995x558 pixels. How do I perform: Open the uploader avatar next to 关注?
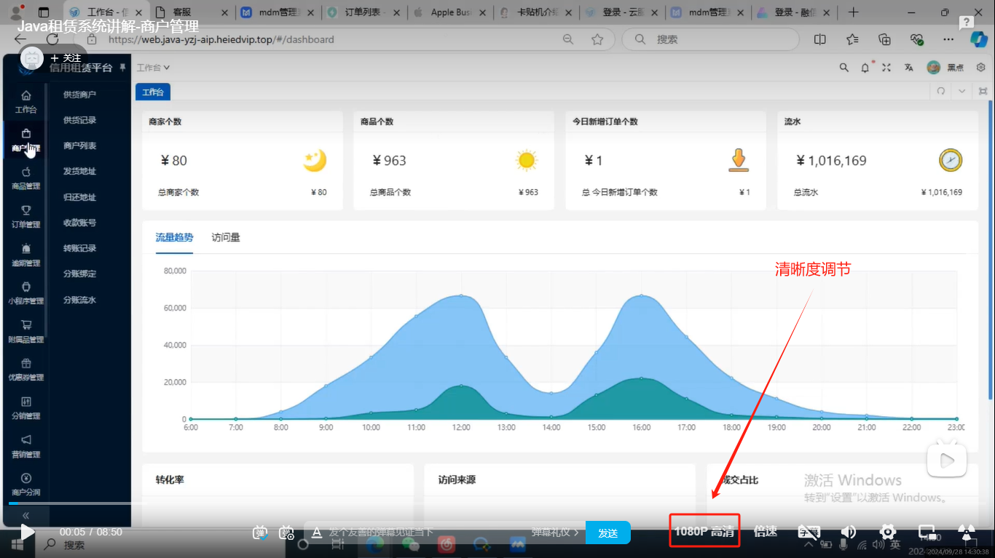coord(32,58)
